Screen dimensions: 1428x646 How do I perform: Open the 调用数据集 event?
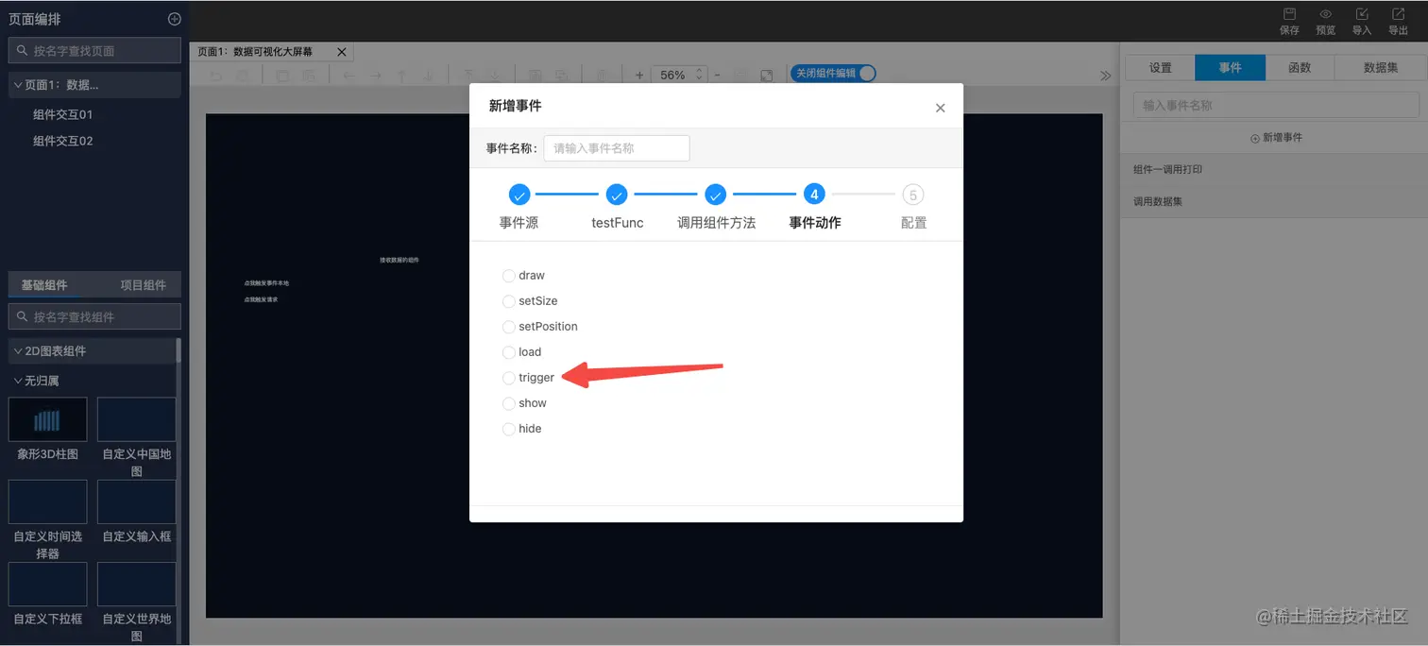point(1274,202)
